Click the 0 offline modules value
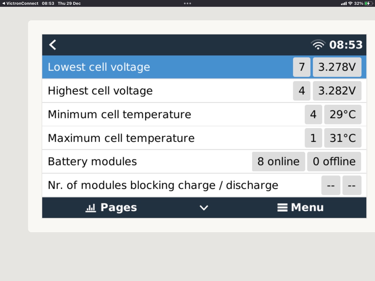This screenshot has height=281, width=375. click(334, 162)
